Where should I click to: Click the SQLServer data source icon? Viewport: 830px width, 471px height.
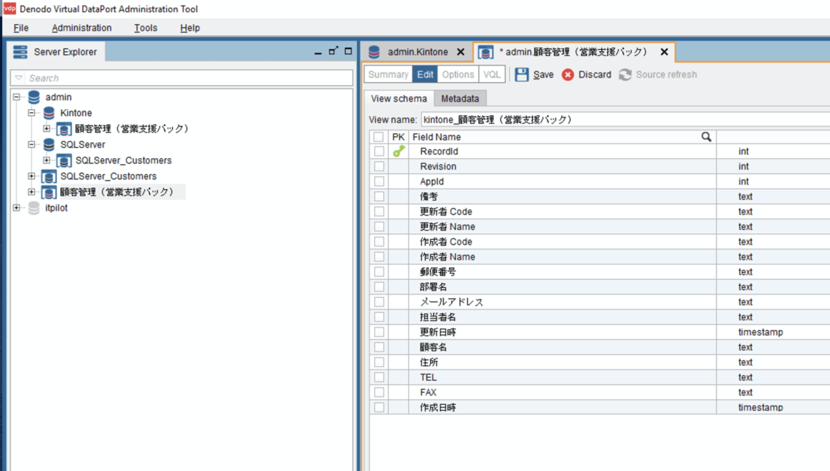pos(49,144)
